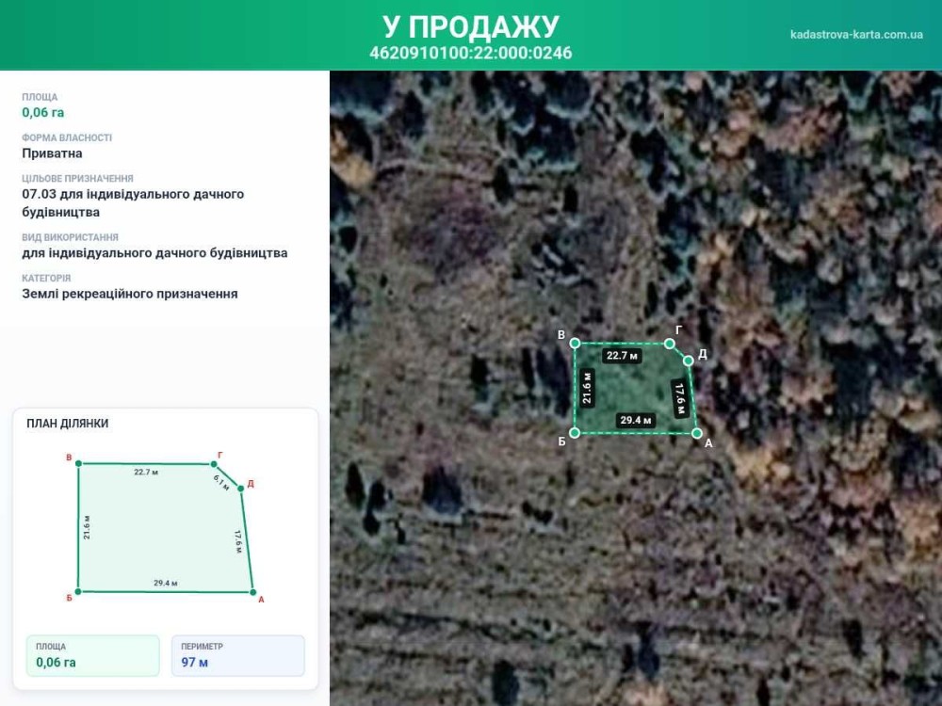Screen dimensions: 942x706
Task: Click the 'ВИД ВИКОРИСТАННЯ' label
Action: pyautogui.click(x=71, y=237)
